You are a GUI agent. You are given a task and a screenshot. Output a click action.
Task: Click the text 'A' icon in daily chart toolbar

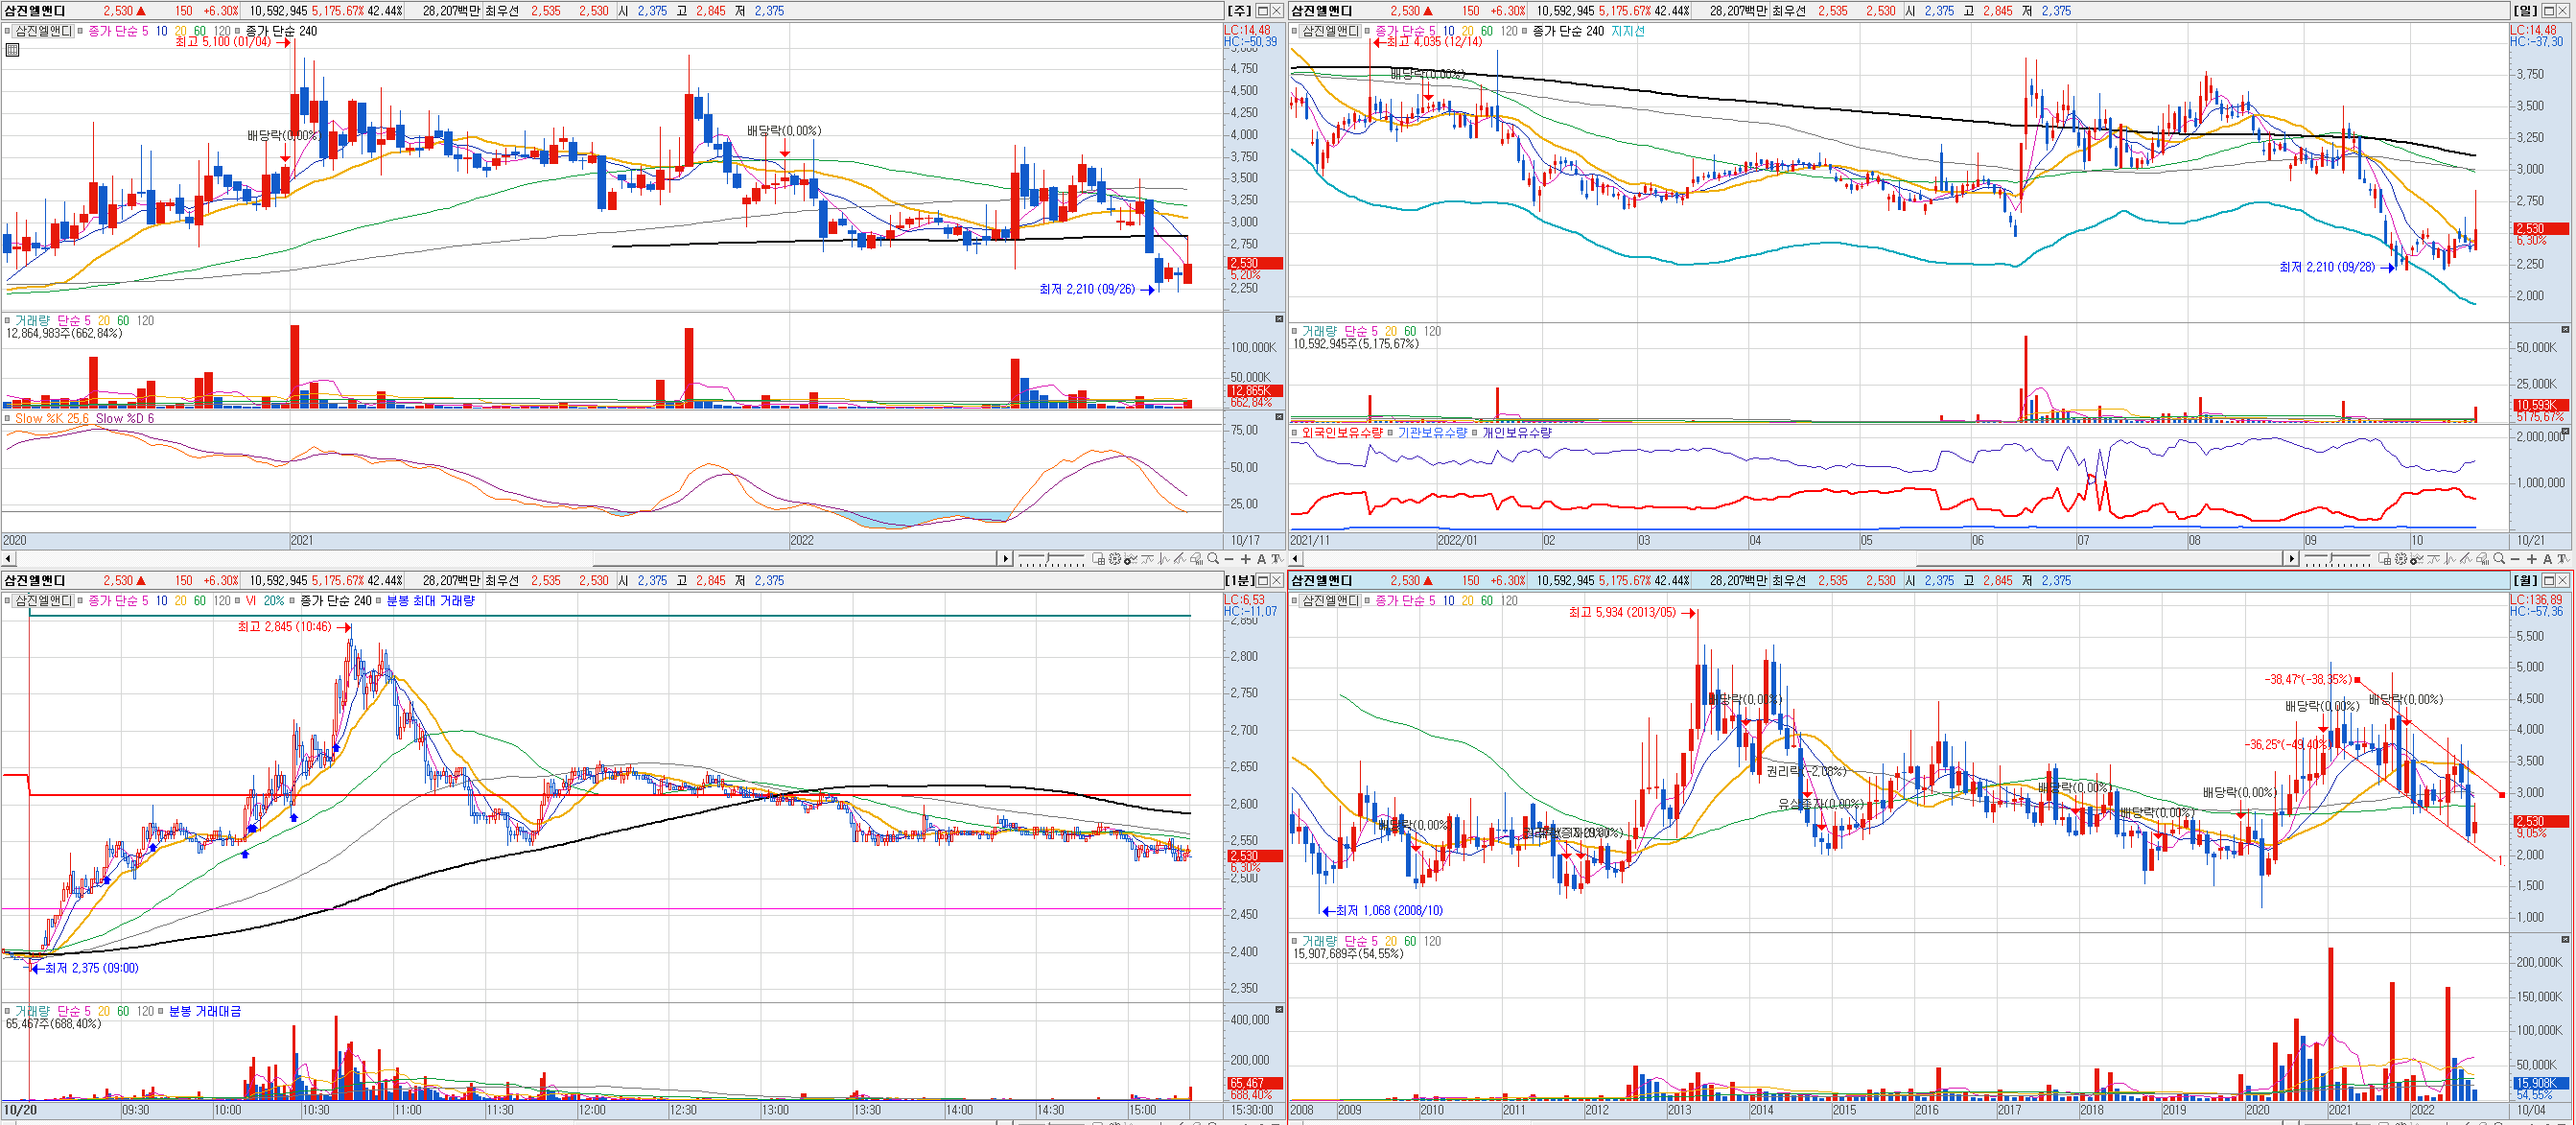2547,559
